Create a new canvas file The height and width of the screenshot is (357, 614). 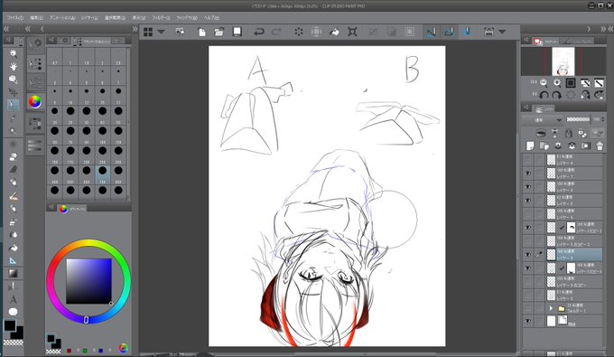pyautogui.click(x=201, y=33)
